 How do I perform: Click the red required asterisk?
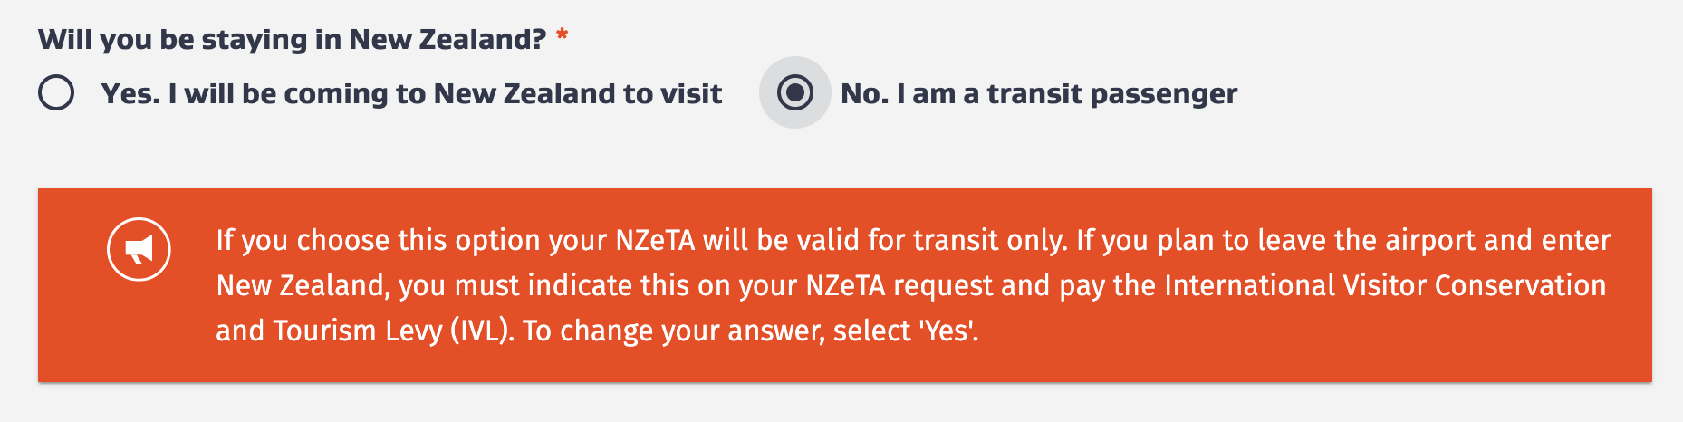[x=563, y=37]
